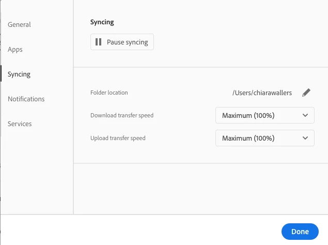Switch to the General tab
This screenshot has width=328, height=245.
[19, 24]
